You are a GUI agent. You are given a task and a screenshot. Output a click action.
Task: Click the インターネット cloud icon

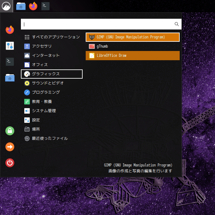pos(27,56)
